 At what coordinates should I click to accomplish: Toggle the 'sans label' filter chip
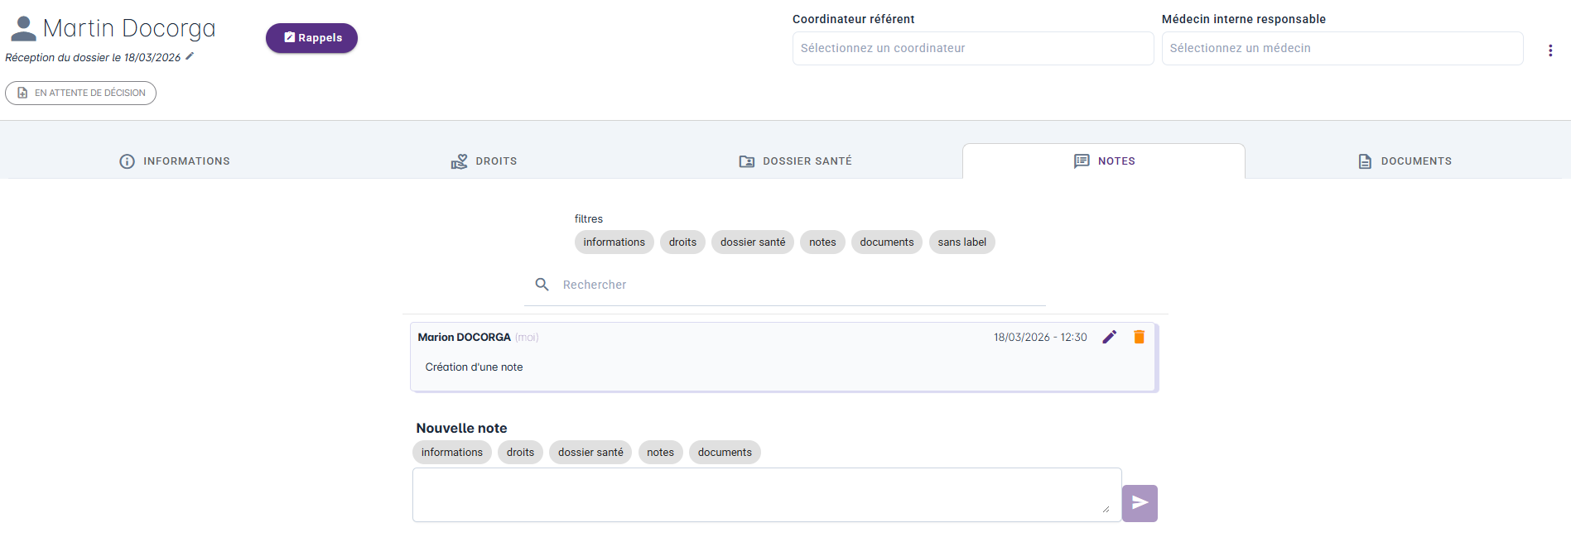pos(961,242)
